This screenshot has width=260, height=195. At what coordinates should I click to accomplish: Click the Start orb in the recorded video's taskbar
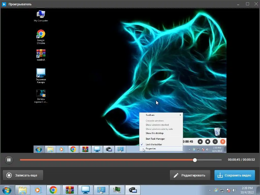click(39, 149)
